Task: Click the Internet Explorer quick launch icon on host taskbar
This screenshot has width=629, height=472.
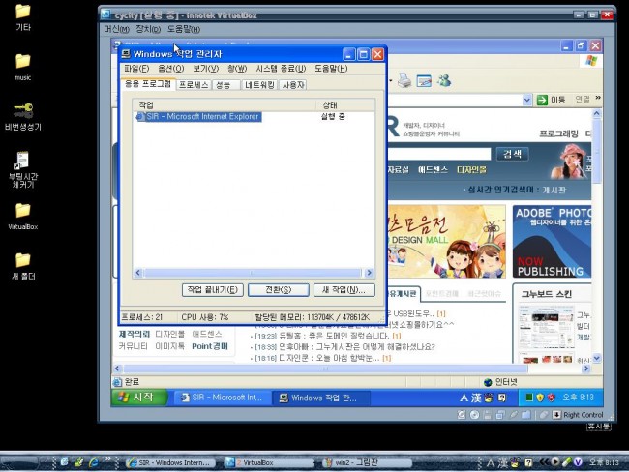Action: coord(94,462)
